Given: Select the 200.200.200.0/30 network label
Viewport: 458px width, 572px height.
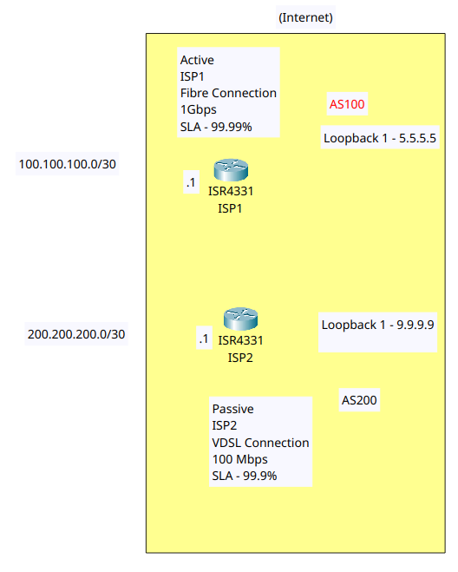Looking at the screenshot, I should [76, 334].
